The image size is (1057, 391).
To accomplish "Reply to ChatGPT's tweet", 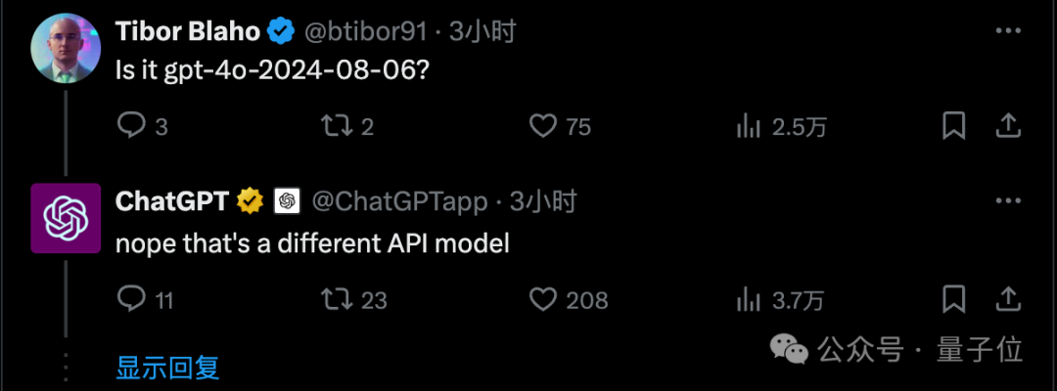I will pos(131,299).
